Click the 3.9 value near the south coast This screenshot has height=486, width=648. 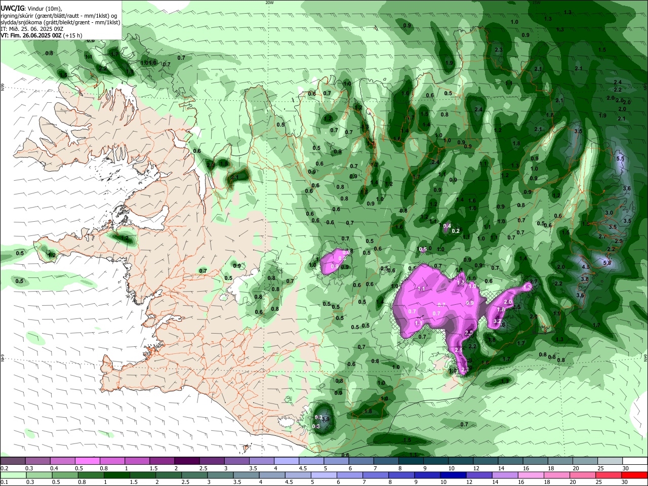click(x=326, y=419)
